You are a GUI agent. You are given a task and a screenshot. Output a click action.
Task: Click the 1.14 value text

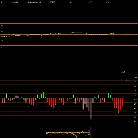click(128, 79)
